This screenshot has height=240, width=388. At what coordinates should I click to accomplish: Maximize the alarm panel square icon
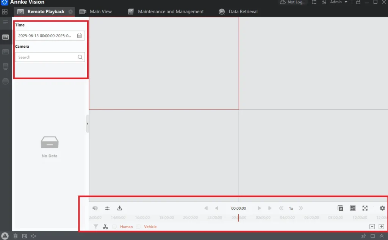[373, 236]
